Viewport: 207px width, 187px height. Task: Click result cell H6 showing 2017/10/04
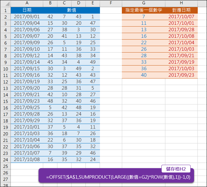(x=181, y=43)
